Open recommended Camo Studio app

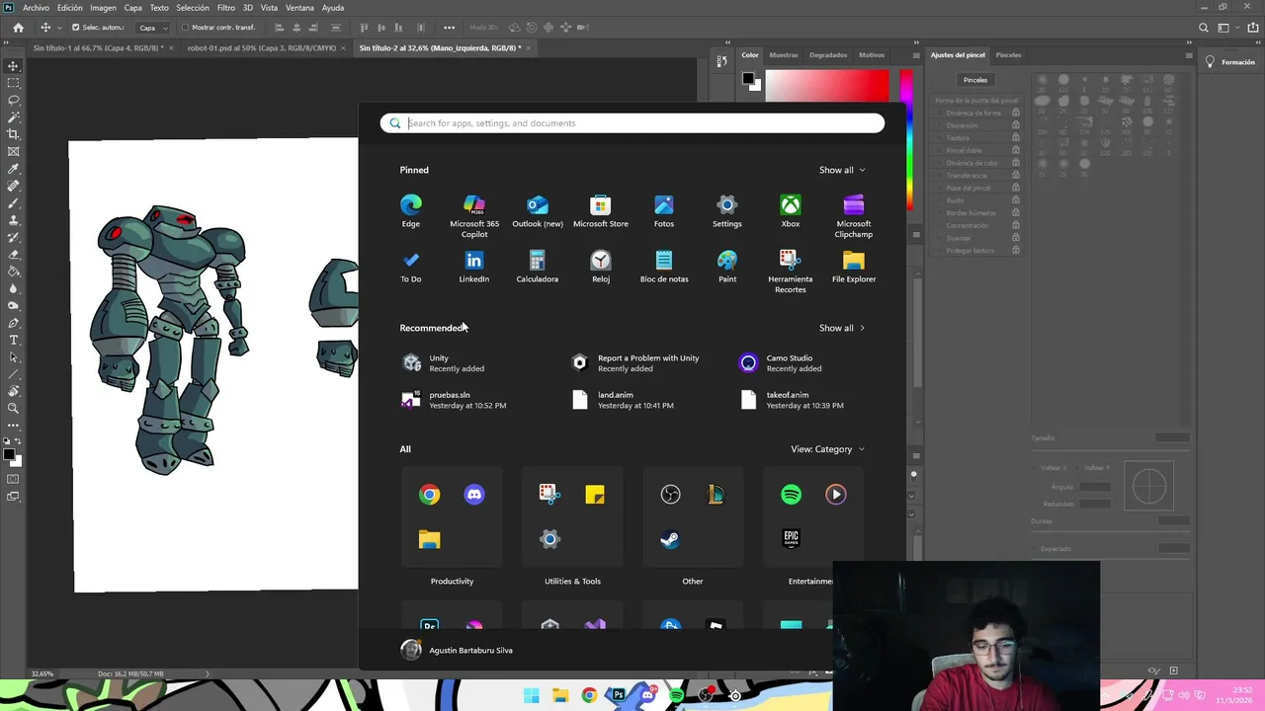pos(781,363)
